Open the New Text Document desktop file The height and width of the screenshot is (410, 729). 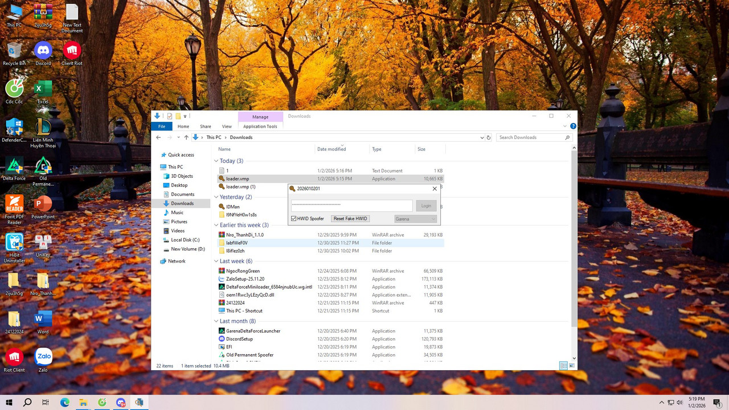pyautogui.click(x=72, y=19)
